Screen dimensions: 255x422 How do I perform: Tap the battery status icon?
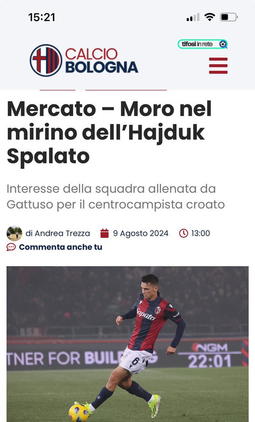[x=229, y=17]
